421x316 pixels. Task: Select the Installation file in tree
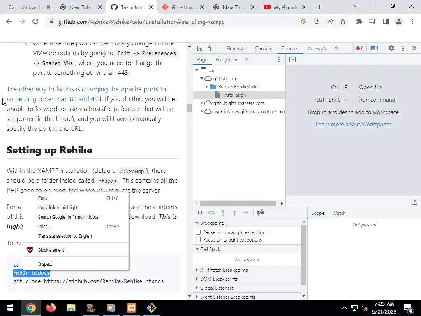pos(234,95)
